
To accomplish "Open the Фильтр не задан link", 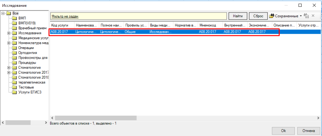I will (65, 16).
